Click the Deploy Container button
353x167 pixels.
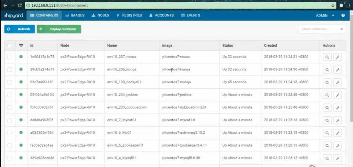[59, 29]
